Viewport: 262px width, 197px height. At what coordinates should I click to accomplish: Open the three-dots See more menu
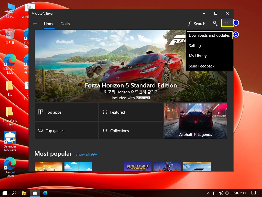pos(227,23)
